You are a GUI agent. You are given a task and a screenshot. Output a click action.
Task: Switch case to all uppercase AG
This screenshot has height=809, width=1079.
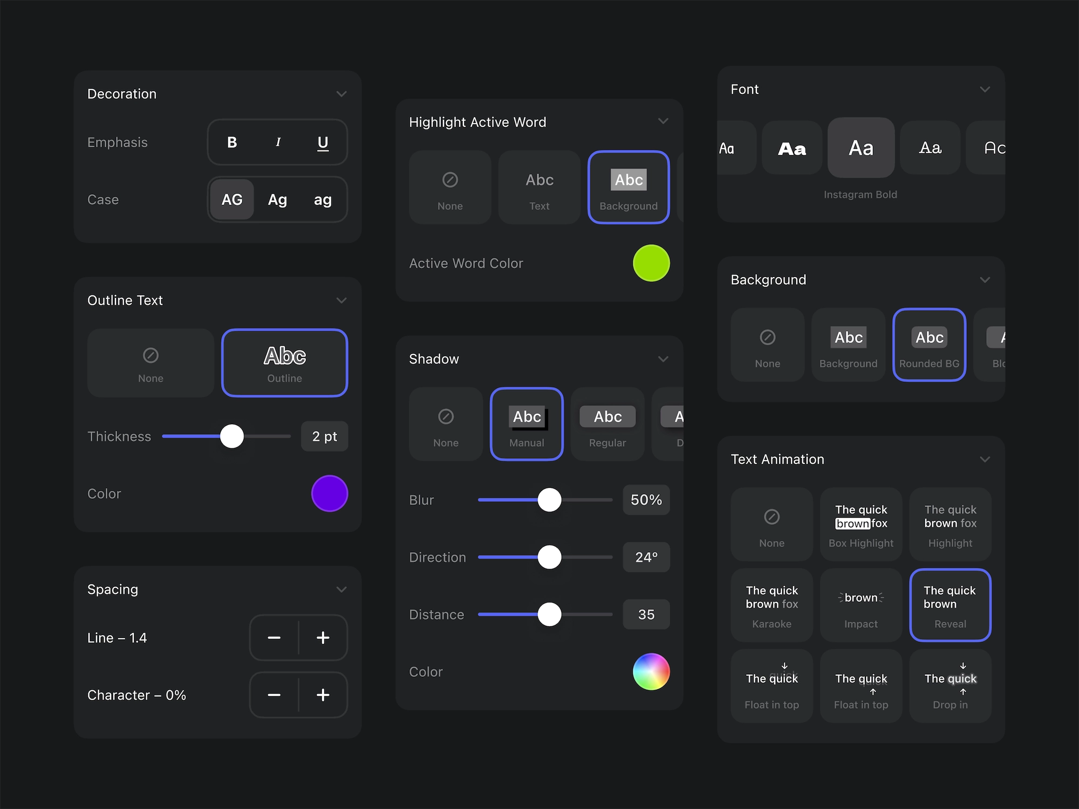click(x=232, y=200)
